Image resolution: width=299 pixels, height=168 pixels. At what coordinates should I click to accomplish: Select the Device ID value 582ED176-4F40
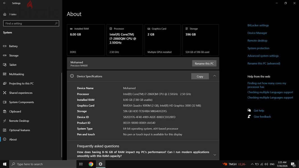pyautogui.click(x=149, y=117)
